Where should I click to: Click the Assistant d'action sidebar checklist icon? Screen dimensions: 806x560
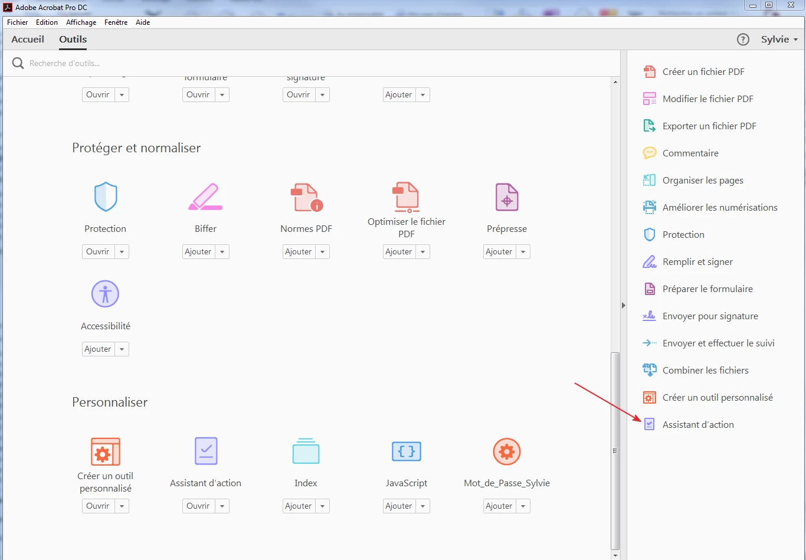pyautogui.click(x=649, y=424)
